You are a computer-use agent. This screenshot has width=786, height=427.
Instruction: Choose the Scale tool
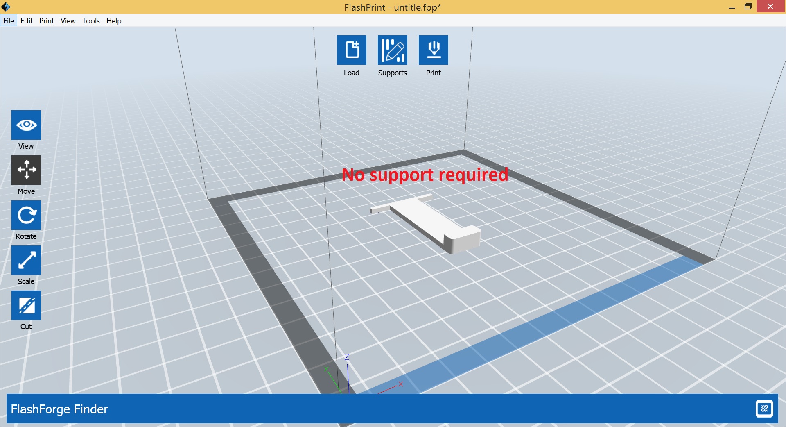tap(26, 260)
